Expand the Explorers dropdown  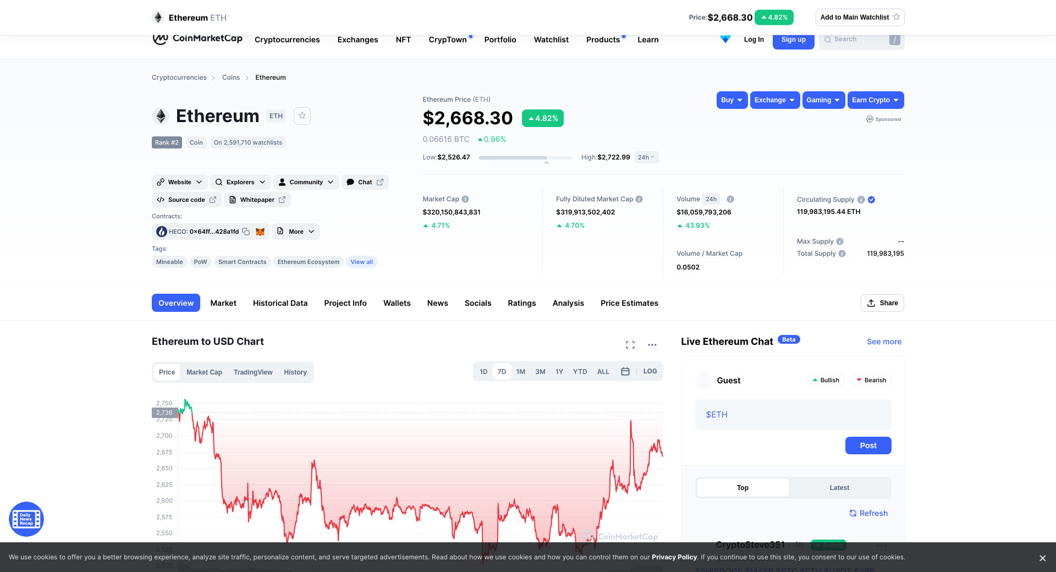point(240,182)
